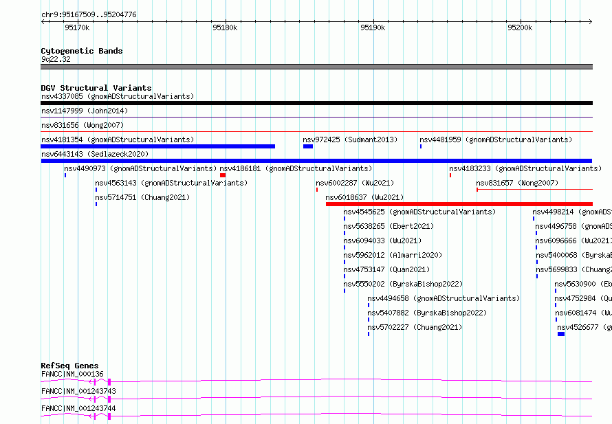Select variant nsv6096666 label
The image size is (612, 424).
pyautogui.click(x=573, y=241)
